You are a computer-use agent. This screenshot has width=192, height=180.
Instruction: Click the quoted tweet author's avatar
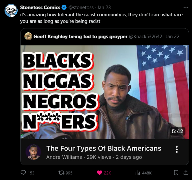coord(28,36)
